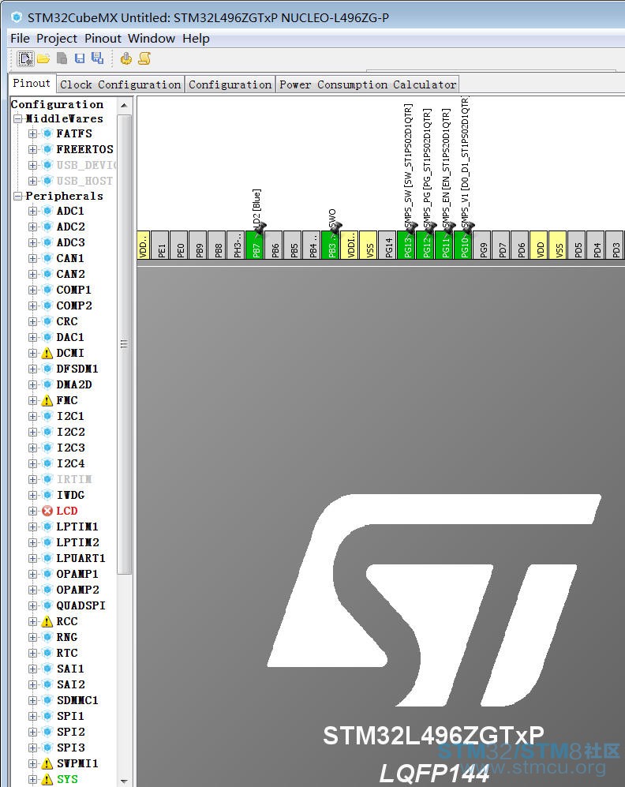Expand the ADC2 tree node
Image resolution: width=625 pixels, height=787 pixels.
tap(32, 227)
